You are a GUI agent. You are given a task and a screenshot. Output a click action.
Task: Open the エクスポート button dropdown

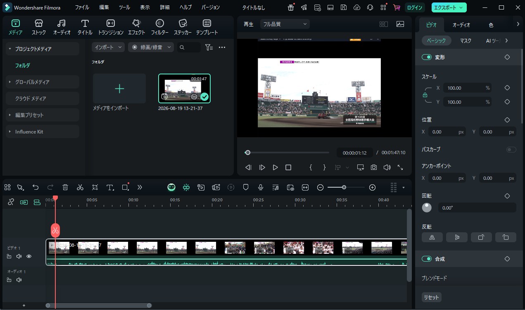click(449, 7)
